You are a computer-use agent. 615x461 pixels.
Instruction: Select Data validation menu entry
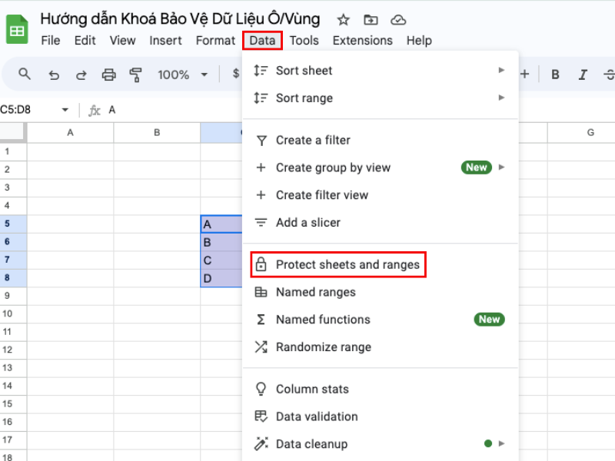pos(316,416)
